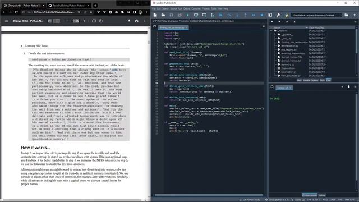The height and width of the screenshot is (202, 359).
Task: Select tokenization.py in file list
Action: (289, 72)
